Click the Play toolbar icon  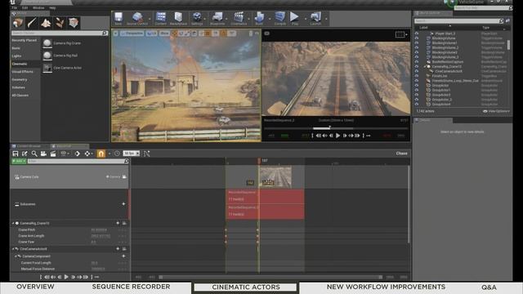[x=294, y=18]
